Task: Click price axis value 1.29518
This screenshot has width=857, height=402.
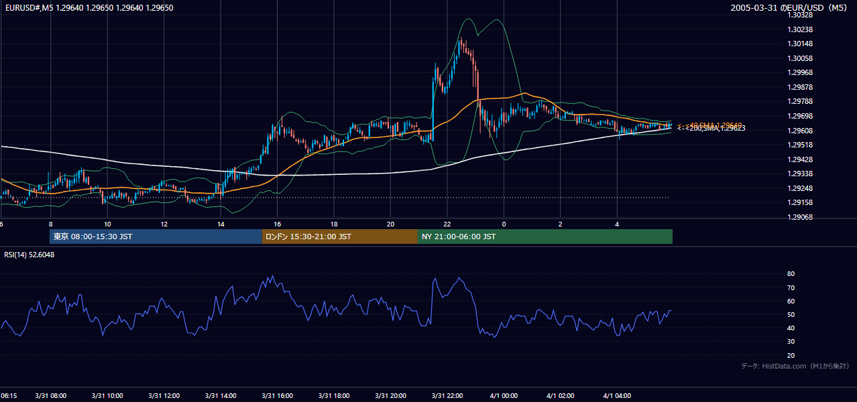Action: (801, 145)
